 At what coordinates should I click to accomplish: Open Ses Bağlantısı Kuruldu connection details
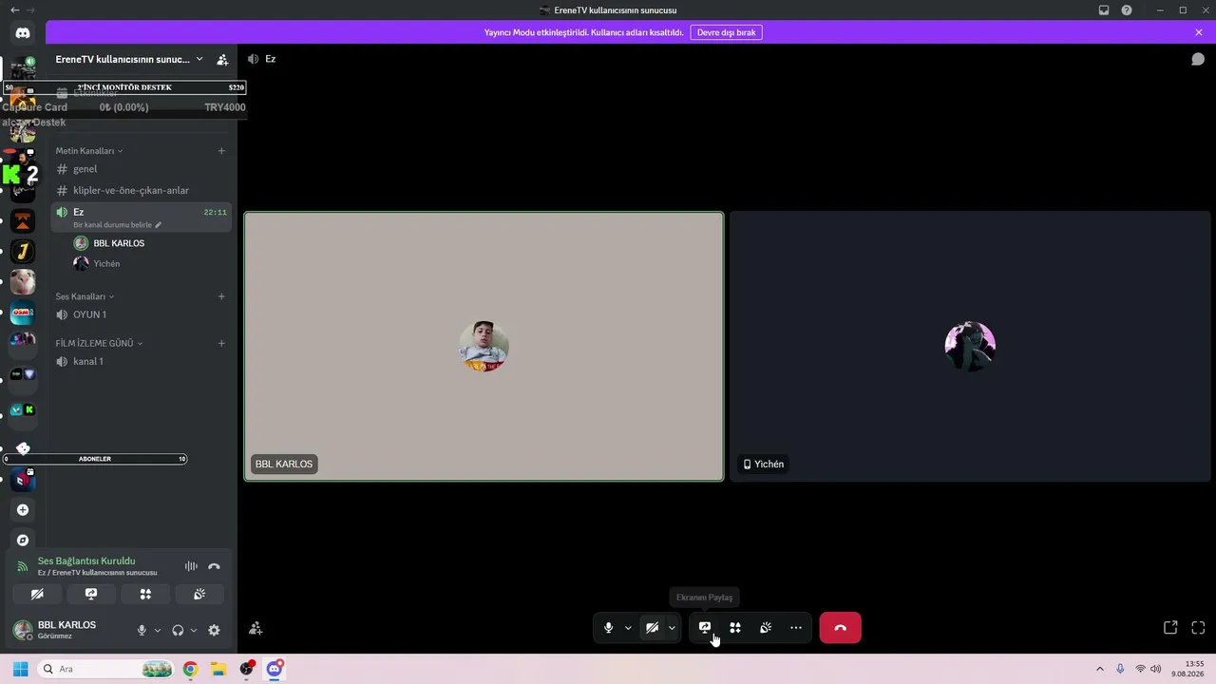tap(86, 561)
